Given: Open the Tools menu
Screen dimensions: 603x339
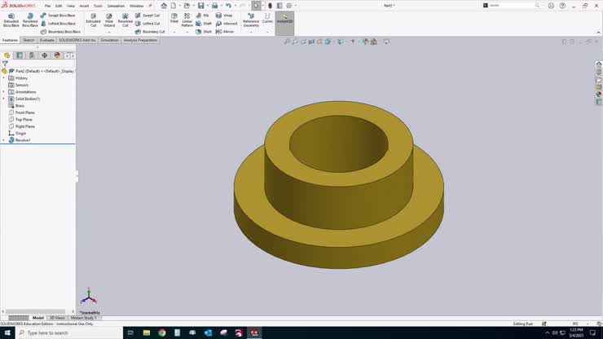Looking at the screenshot, I should [x=98, y=6].
